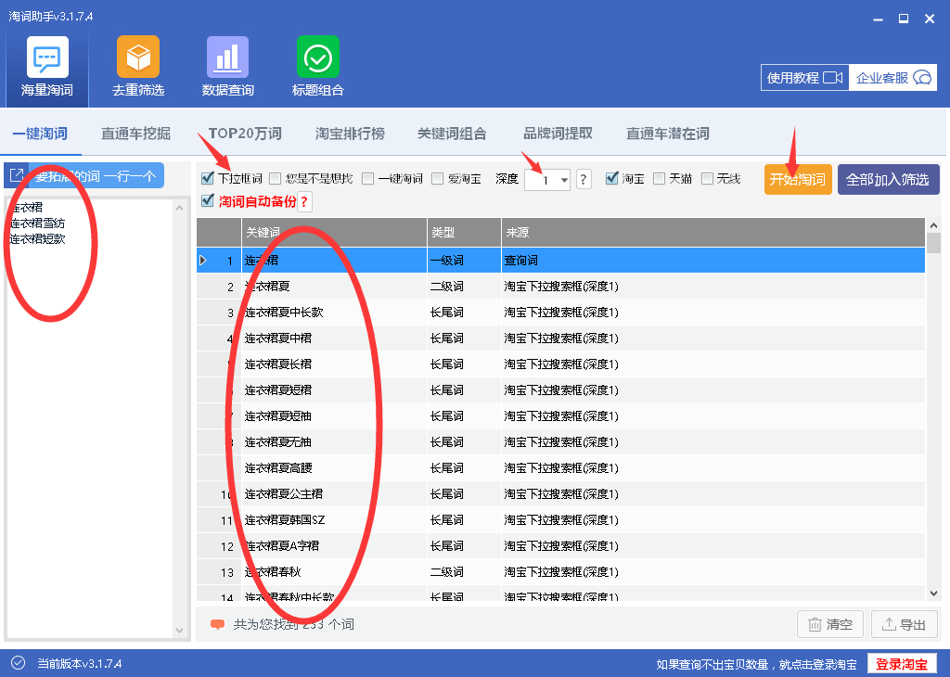Select the row 连衣裙夏A字裙
950x677 pixels.
[x=561, y=546]
